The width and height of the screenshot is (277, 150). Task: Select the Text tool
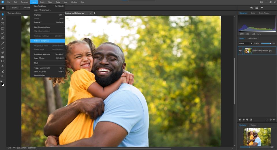3,66
